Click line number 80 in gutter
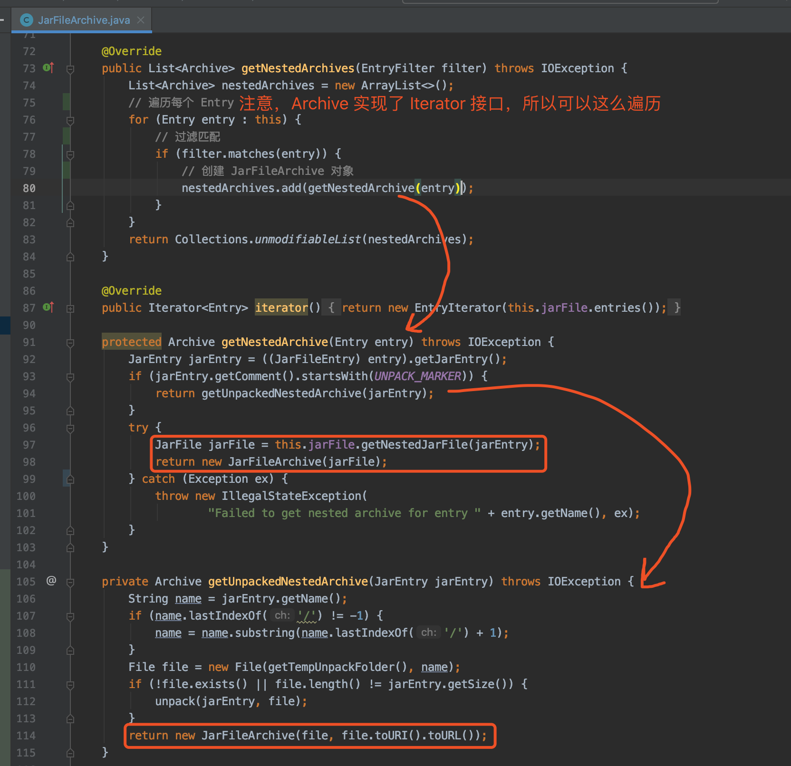 (29, 188)
